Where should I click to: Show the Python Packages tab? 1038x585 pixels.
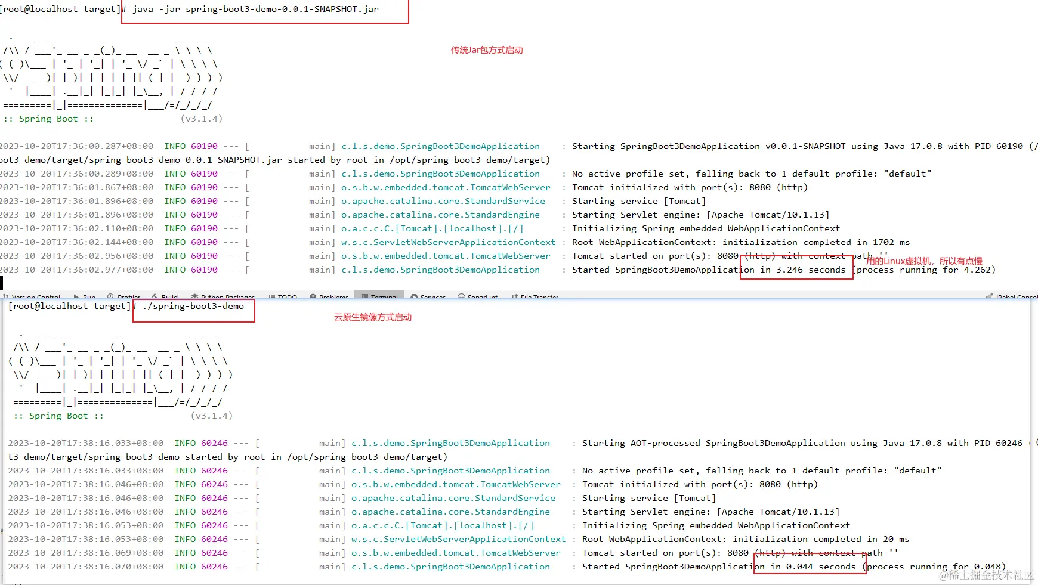(223, 296)
